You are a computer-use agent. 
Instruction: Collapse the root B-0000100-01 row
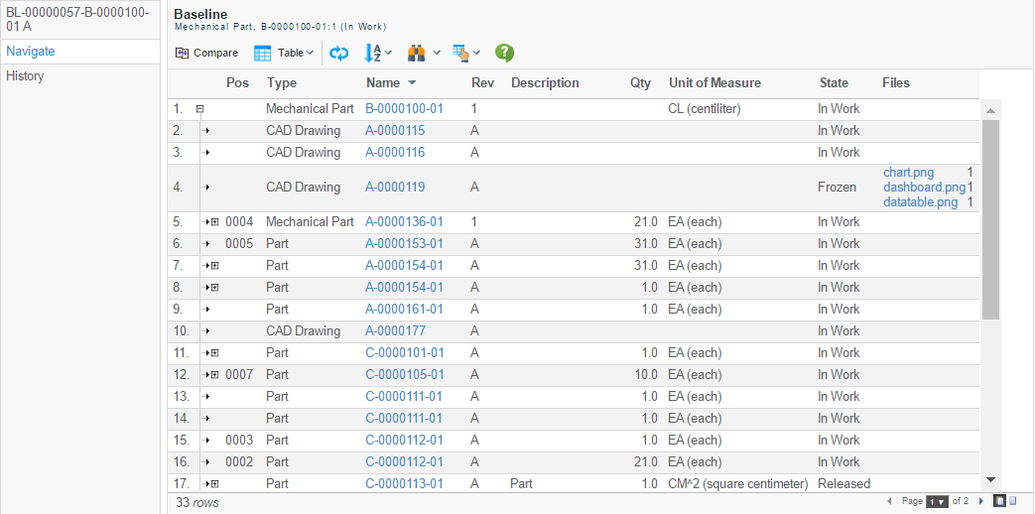click(199, 109)
